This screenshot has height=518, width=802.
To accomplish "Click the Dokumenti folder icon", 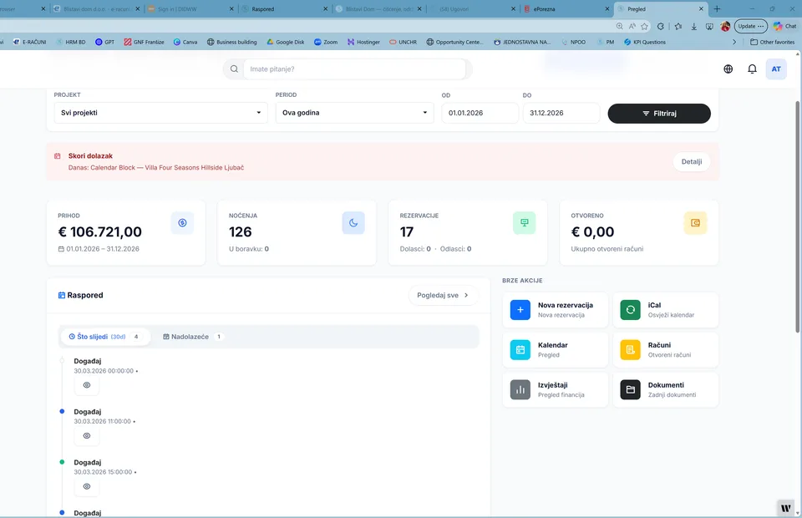I will point(630,389).
